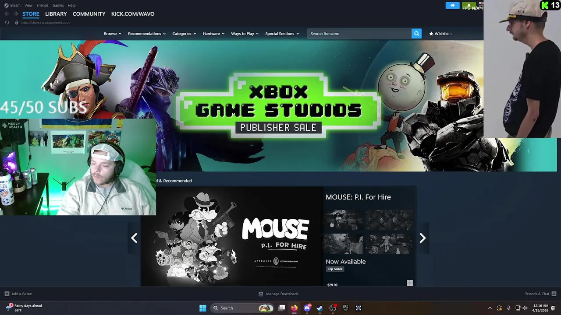Viewport: 561px width, 315px height.
Task: Go forward with the forward arrow
Action: click(16, 14)
